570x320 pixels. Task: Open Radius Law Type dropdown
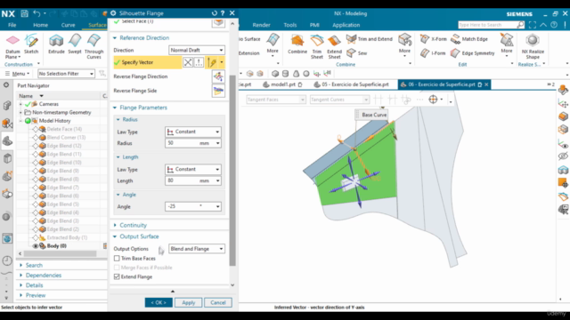click(193, 132)
